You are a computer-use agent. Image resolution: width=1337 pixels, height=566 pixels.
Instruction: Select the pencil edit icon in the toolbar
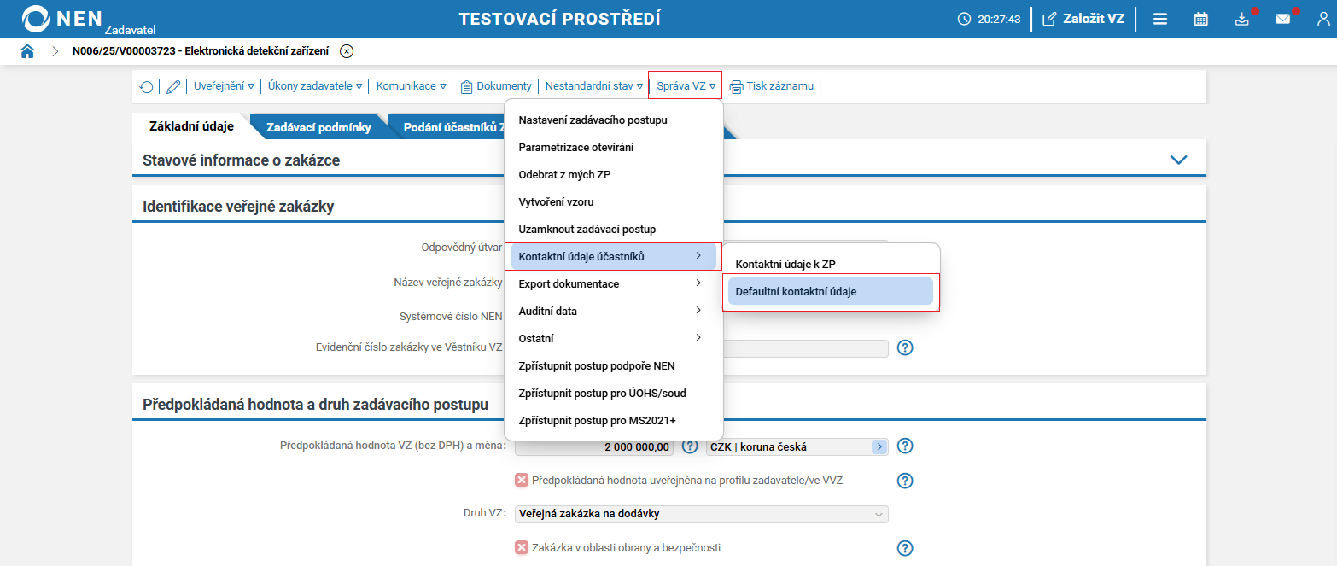point(172,85)
